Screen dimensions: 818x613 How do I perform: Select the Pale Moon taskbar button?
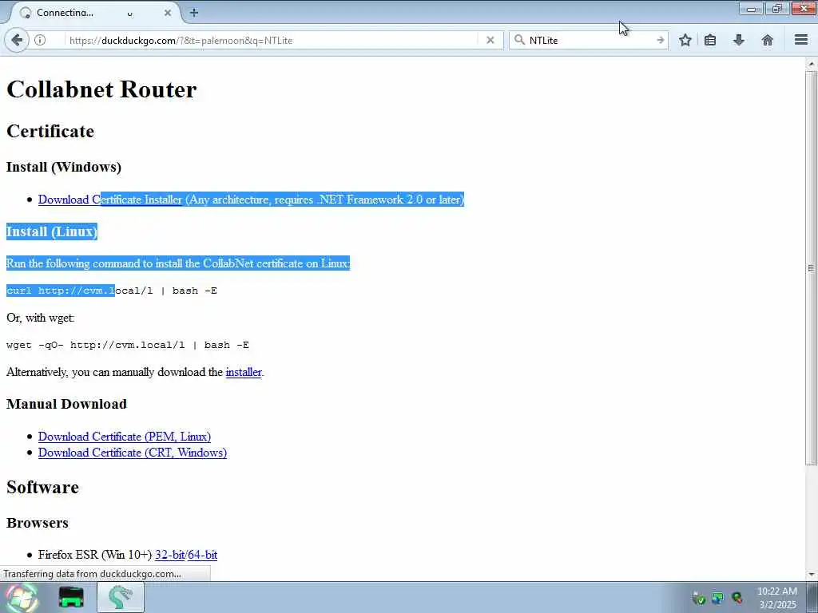121,597
